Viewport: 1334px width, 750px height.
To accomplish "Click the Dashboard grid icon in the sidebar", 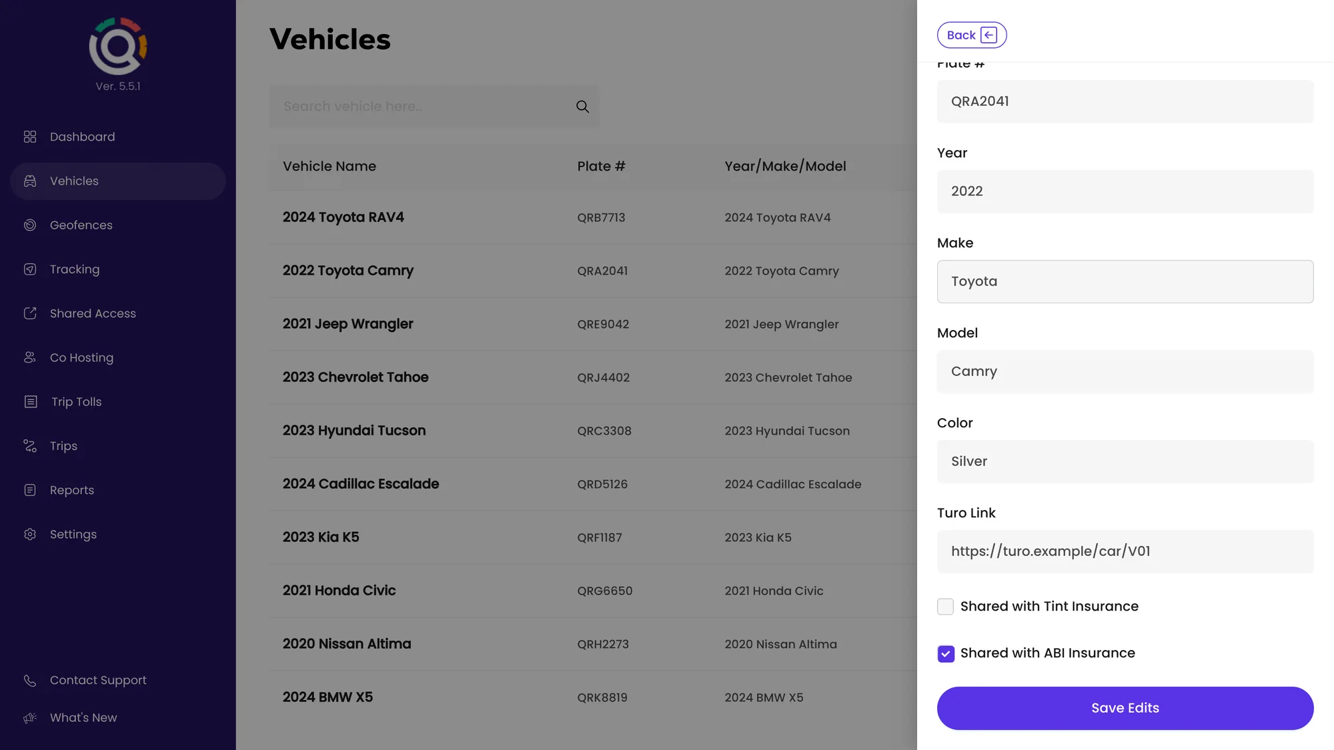I will (x=30, y=137).
